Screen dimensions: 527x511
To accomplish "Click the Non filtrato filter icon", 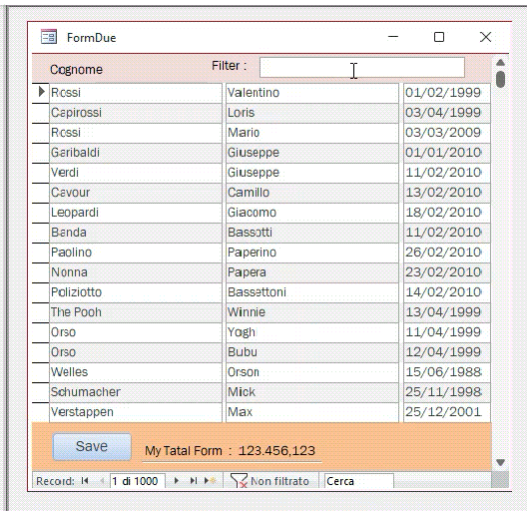I will point(239,481).
